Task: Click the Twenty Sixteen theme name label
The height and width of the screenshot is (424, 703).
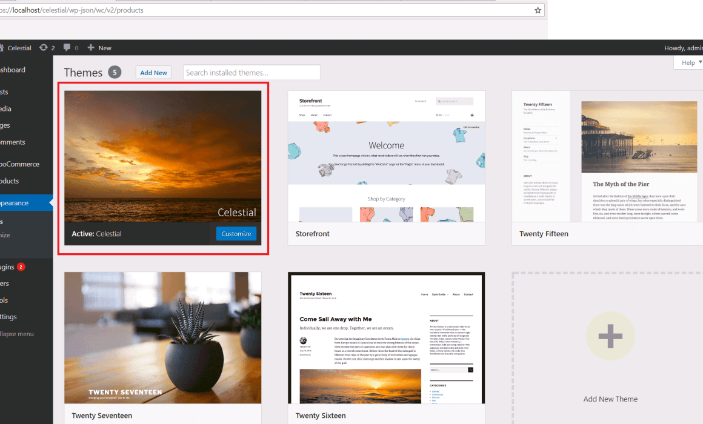Action: tap(321, 416)
